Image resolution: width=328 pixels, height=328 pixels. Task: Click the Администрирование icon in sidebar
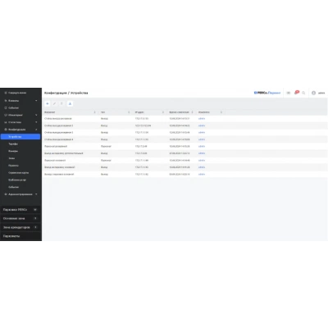tap(6, 194)
